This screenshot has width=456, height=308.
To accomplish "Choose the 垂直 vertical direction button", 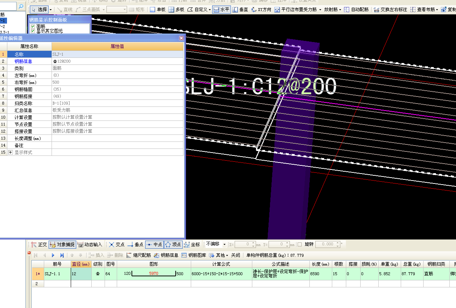I will point(240,10).
